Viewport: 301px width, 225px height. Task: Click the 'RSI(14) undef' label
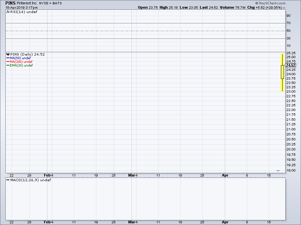pos(24,12)
